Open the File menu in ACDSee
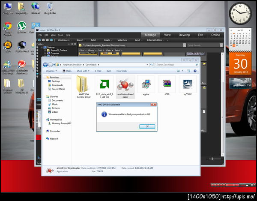 pyautogui.click(x=40, y=35)
